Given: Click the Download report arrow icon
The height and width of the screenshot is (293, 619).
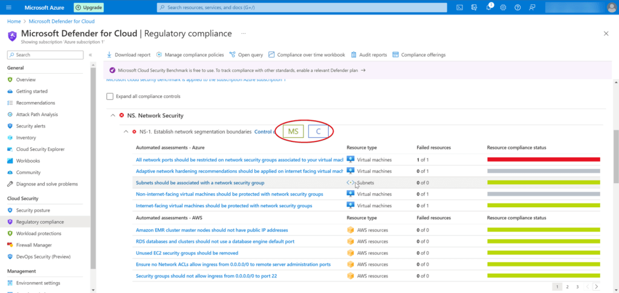Looking at the screenshot, I should coord(109,55).
